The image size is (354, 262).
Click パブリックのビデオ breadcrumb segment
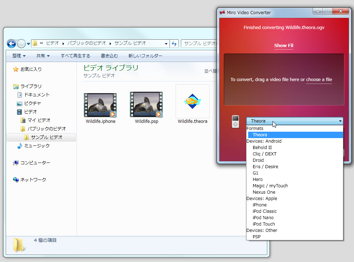[x=86, y=43]
